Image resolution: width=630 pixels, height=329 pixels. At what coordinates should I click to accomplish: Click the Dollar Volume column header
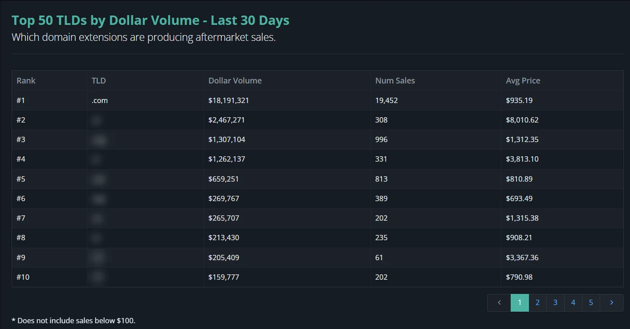287,81
